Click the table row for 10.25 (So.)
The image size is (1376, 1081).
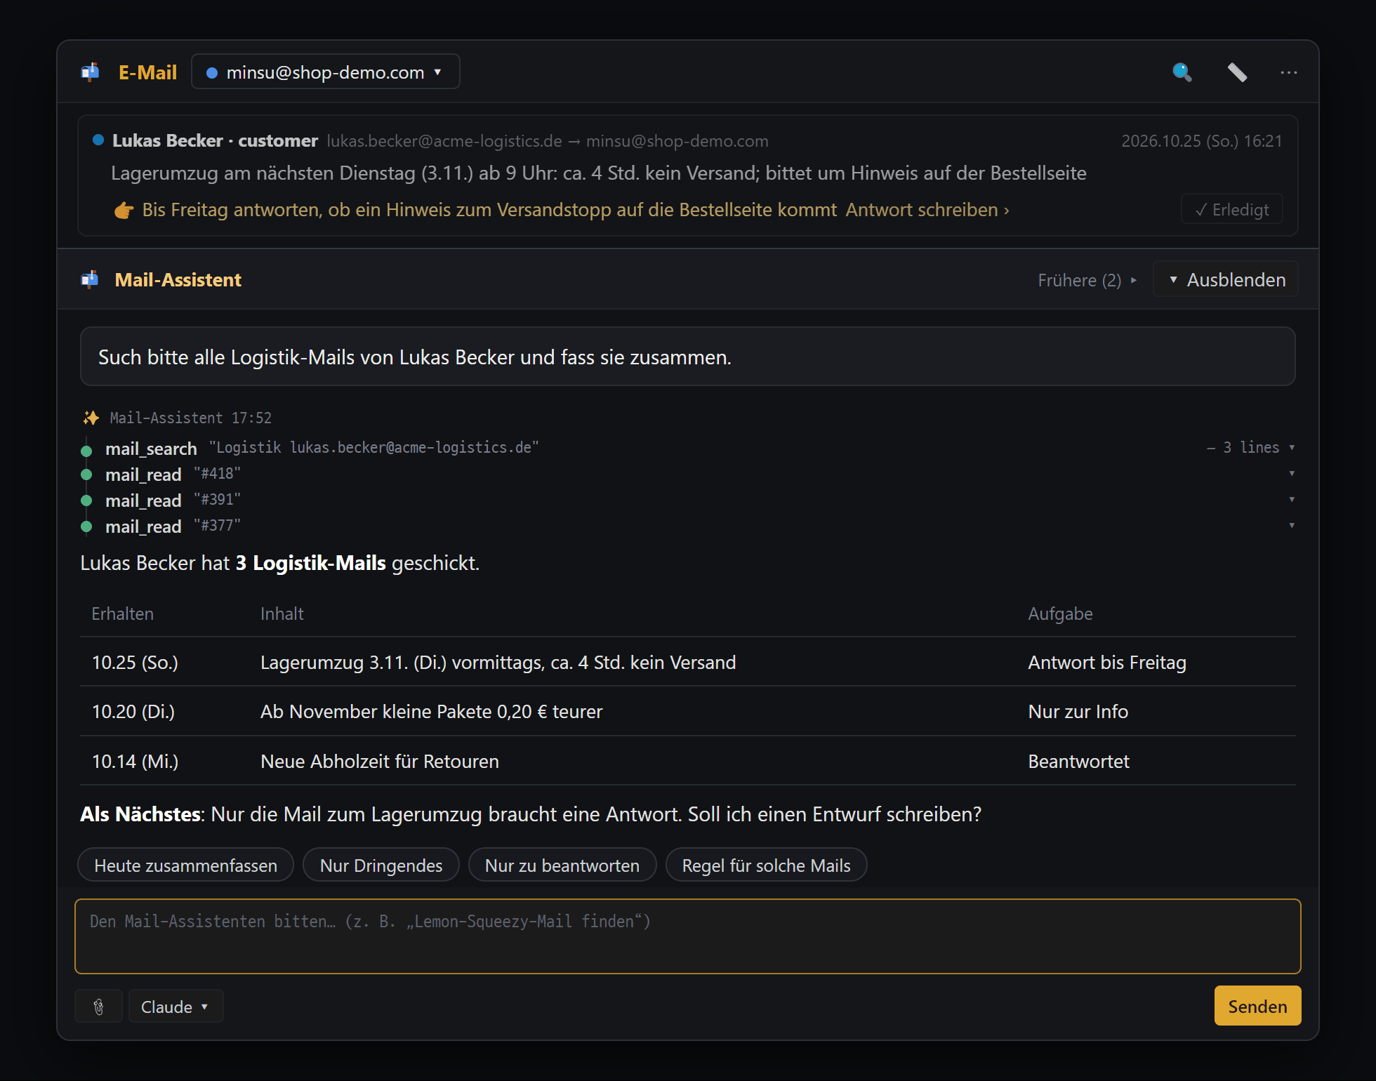coord(688,662)
